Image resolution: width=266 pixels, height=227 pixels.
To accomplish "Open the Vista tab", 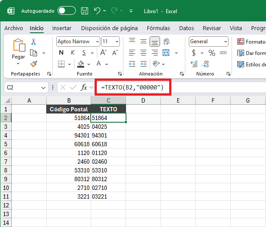I will tap(235, 28).
